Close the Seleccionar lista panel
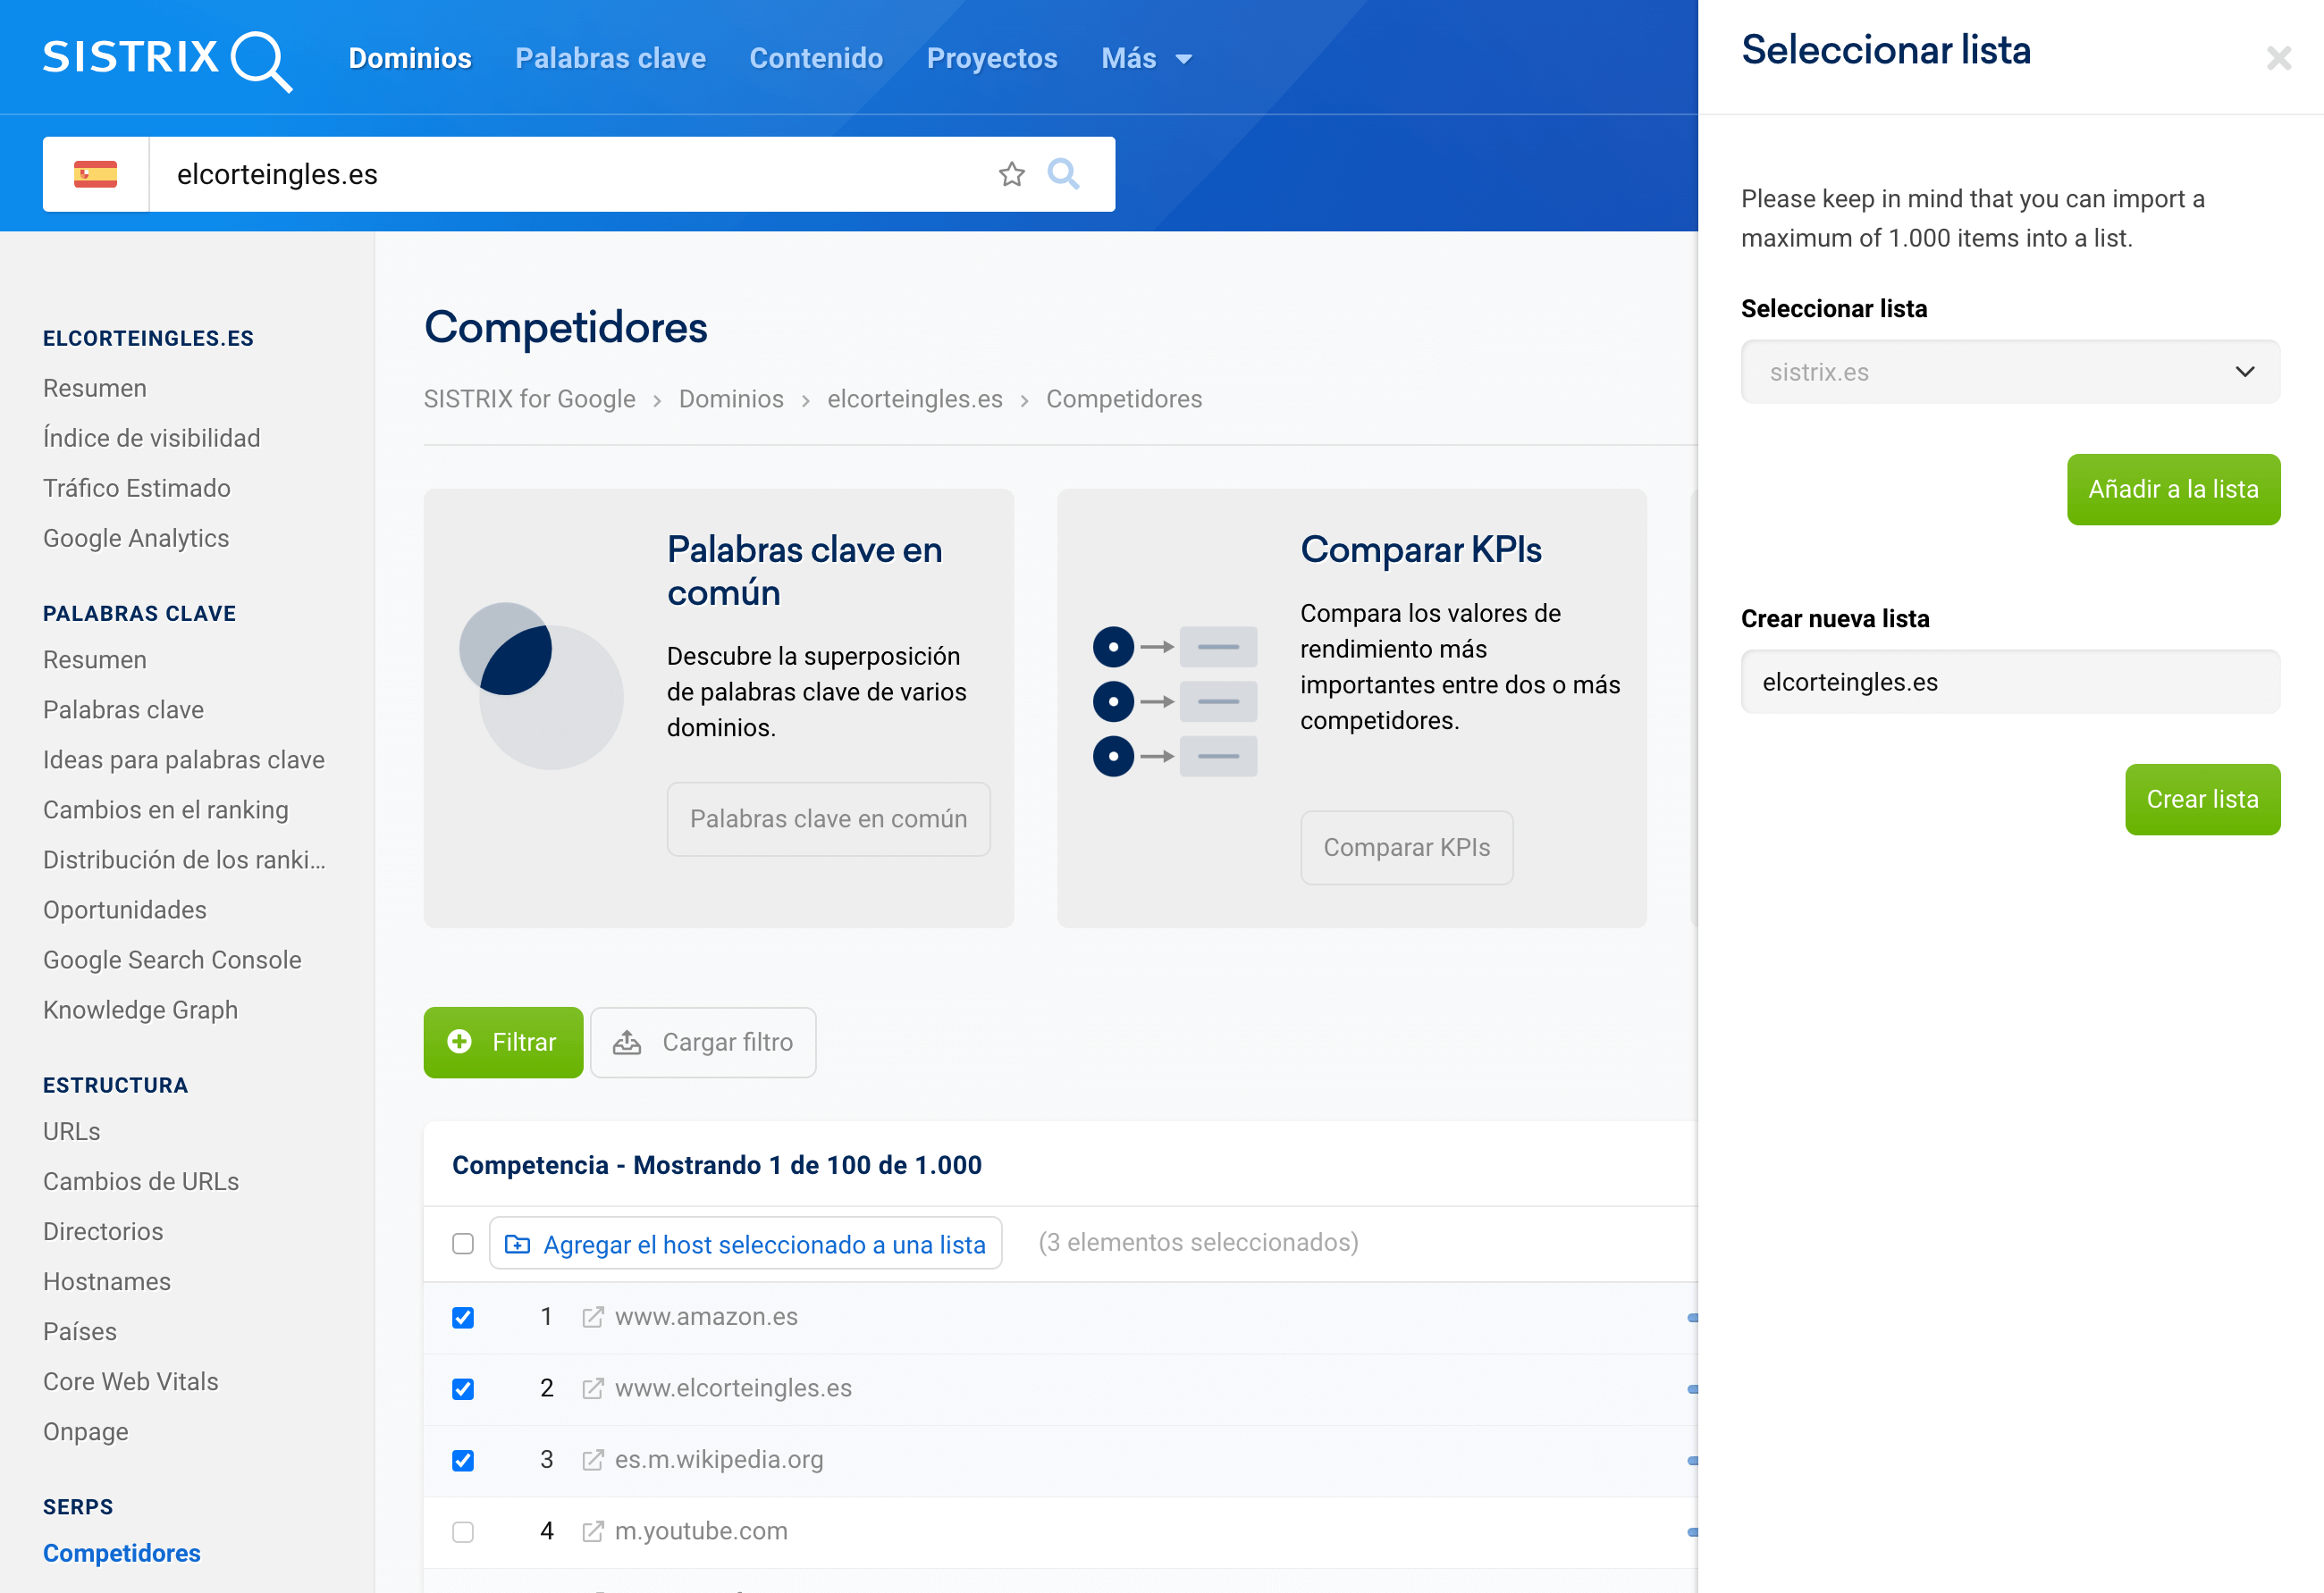The image size is (2324, 1593). tap(2278, 58)
